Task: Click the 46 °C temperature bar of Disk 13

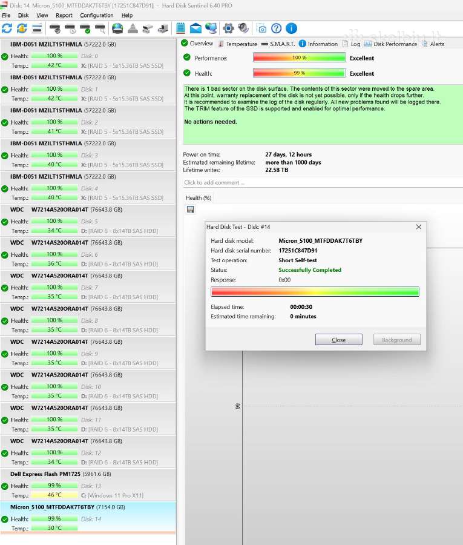Action: pyautogui.click(x=54, y=495)
